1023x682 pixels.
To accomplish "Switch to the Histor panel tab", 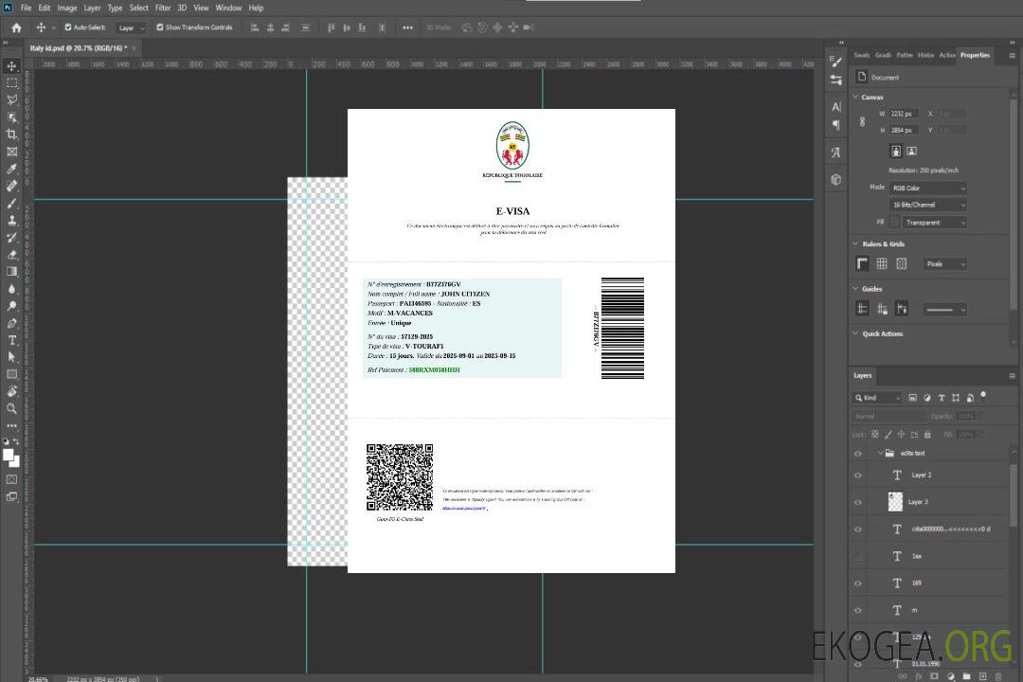I will [x=925, y=56].
